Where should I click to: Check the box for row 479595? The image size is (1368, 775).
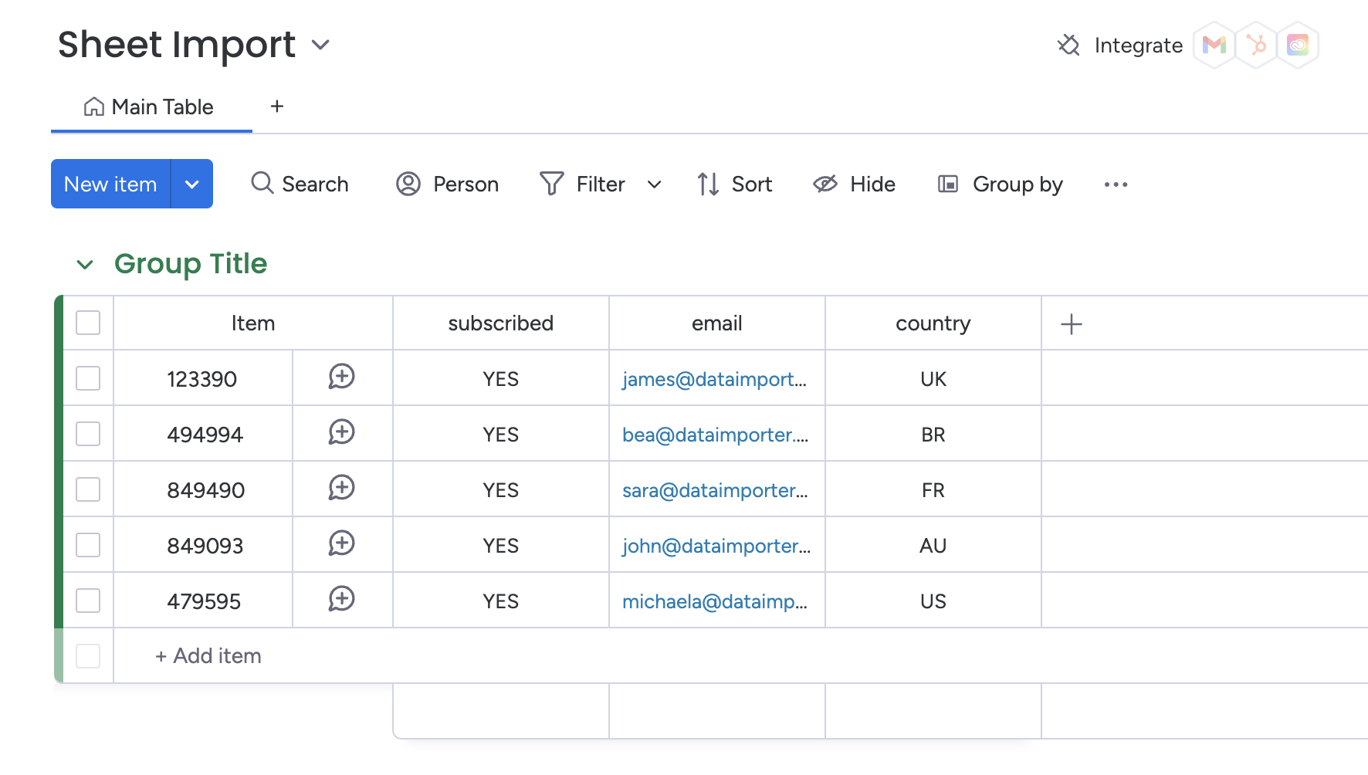pos(88,601)
